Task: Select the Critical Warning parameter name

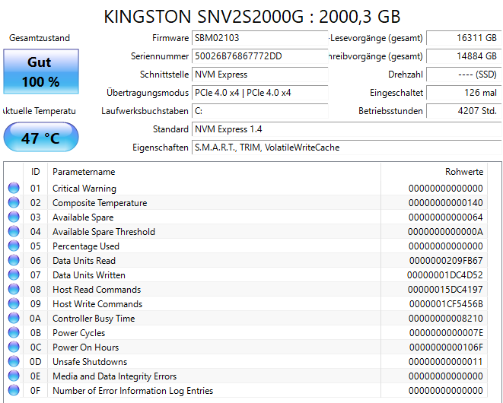Action: [x=84, y=189]
